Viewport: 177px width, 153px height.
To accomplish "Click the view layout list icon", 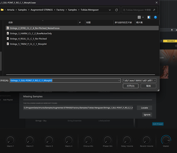I will click(139, 17).
